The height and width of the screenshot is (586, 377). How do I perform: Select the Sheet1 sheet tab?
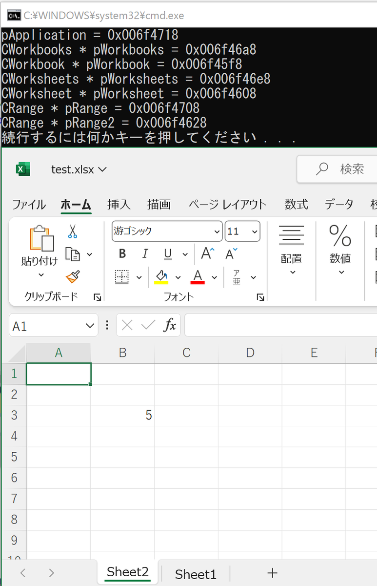[x=196, y=574]
